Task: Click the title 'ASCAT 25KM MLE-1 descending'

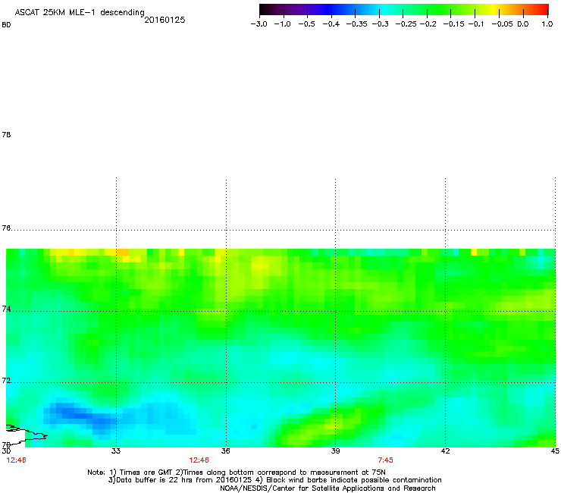Action: pos(80,13)
